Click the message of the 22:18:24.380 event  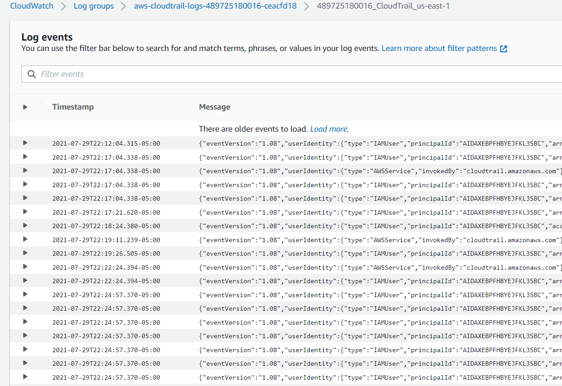pyautogui.click(x=380, y=226)
